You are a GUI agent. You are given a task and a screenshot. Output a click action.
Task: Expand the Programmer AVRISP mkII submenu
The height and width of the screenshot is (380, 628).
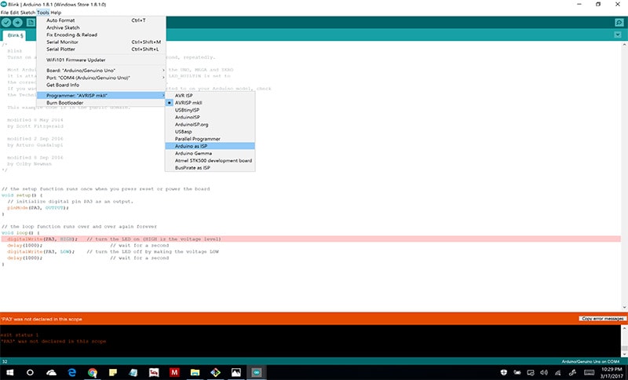coord(101,95)
